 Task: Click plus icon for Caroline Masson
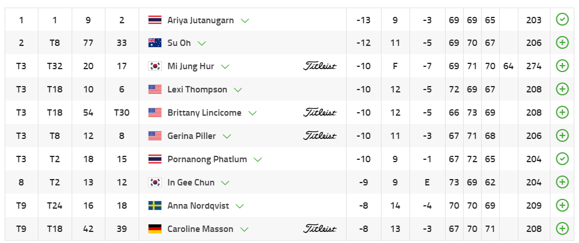(x=562, y=229)
